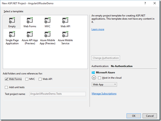Open Manage Subscriptions link
Image resolution: width=161 pixels, height=121 pixels.
(104, 94)
